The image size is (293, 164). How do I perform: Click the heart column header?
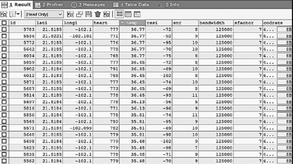[106, 23]
